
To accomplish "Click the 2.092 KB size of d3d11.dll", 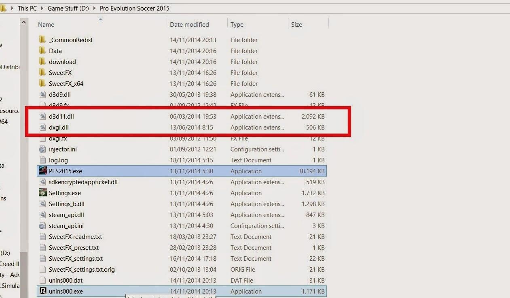I will 313,116.
